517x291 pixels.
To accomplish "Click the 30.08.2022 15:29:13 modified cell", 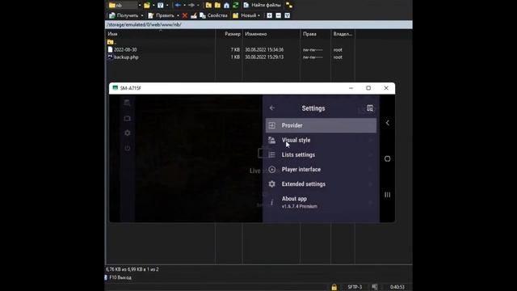I will coord(264,57).
